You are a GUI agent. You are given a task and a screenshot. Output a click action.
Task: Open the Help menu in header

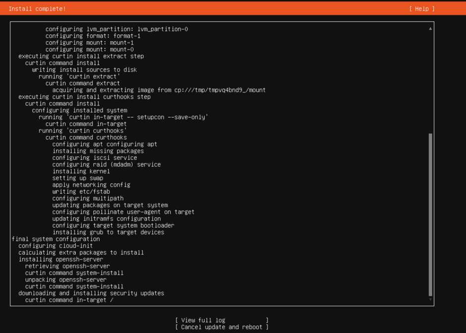click(x=422, y=9)
